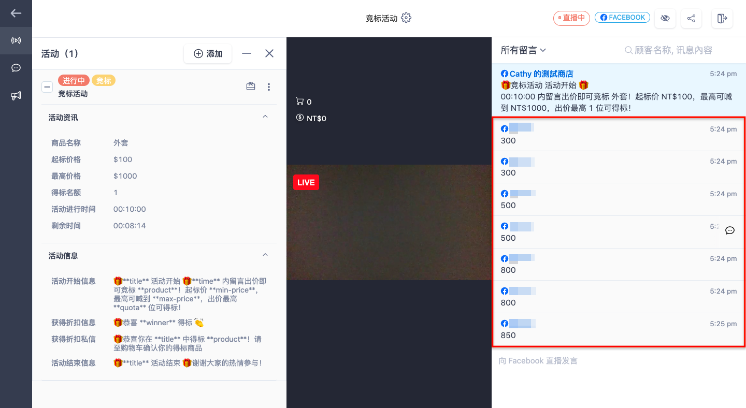Click the 获得折扣信息 winner message text
Image resolution: width=746 pixels, height=408 pixels.
(159, 323)
